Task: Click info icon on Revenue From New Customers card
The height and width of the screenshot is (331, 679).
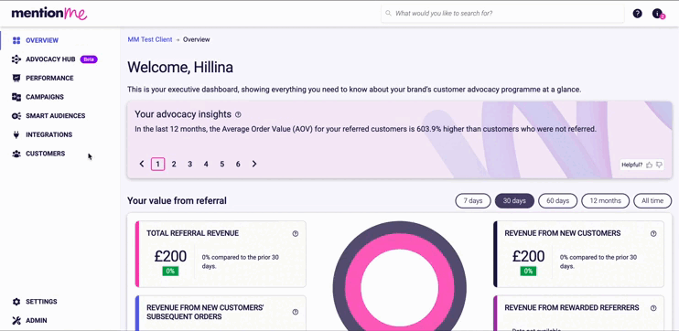Action: coord(653,234)
